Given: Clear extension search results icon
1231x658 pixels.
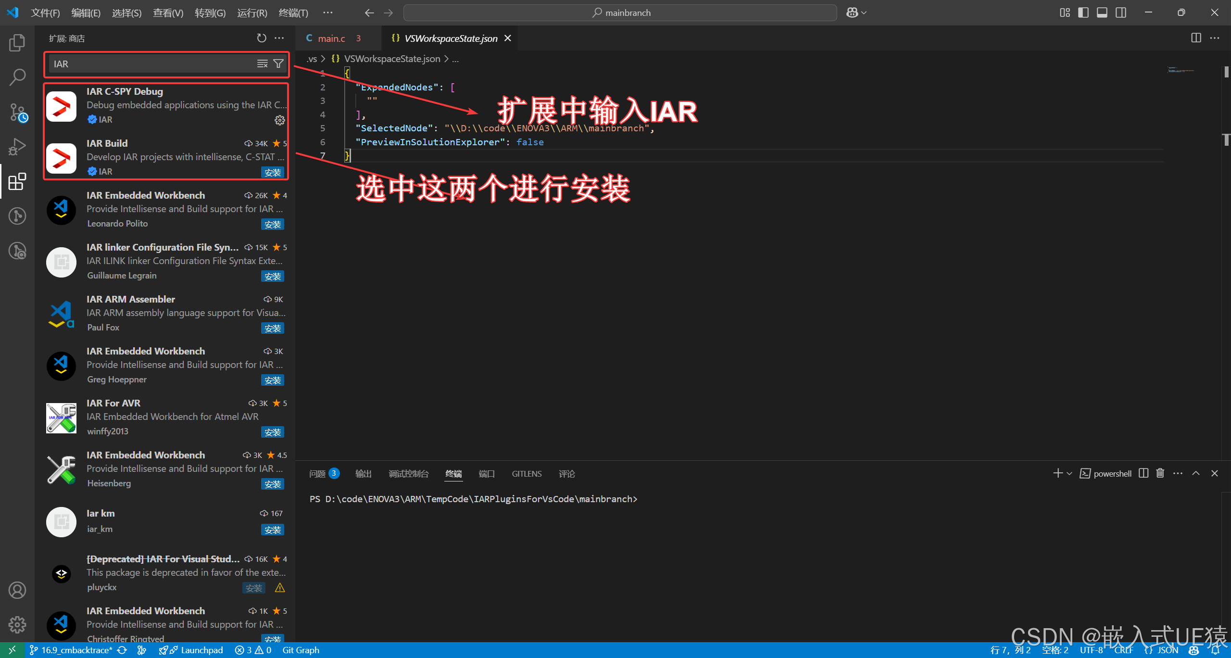Looking at the screenshot, I should tap(262, 63).
